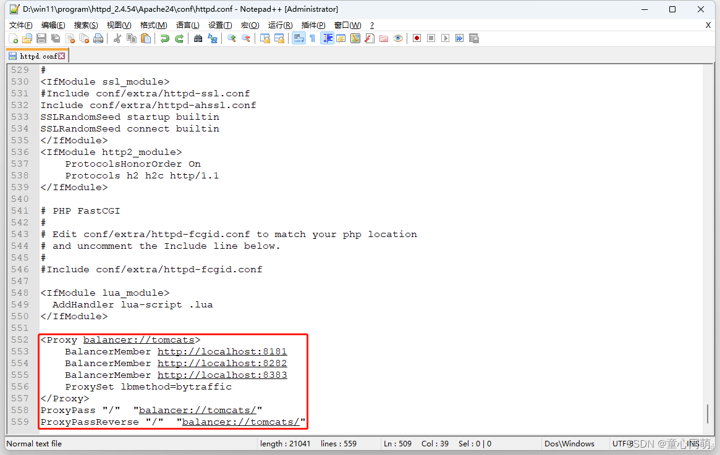The height and width of the screenshot is (455, 720).
Task: Open the Find dialog
Action: point(198,38)
